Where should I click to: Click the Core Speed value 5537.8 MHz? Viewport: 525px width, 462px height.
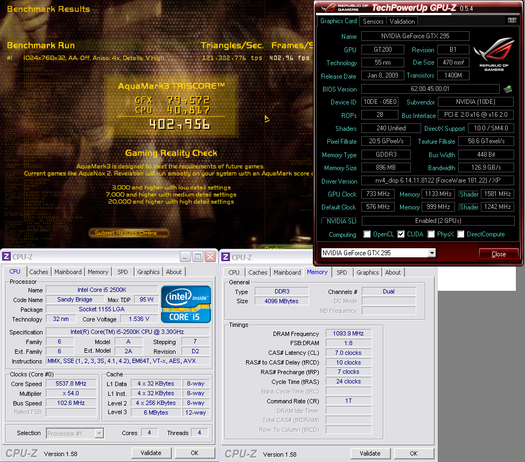coord(71,384)
